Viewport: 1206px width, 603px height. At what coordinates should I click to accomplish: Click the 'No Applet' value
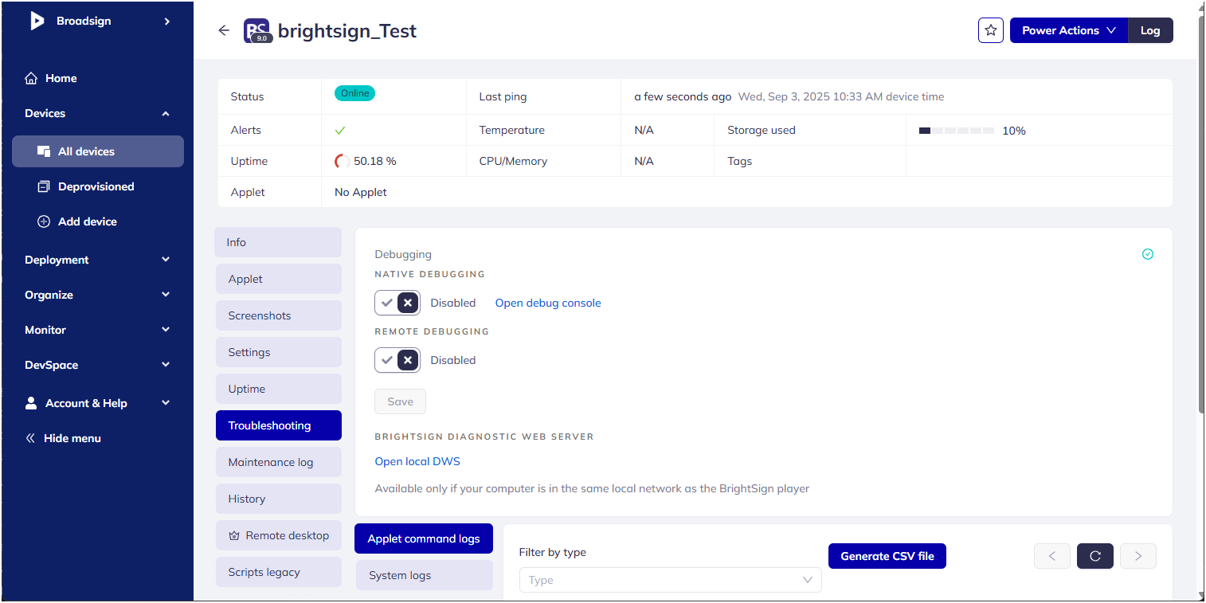(x=361, y=192)
